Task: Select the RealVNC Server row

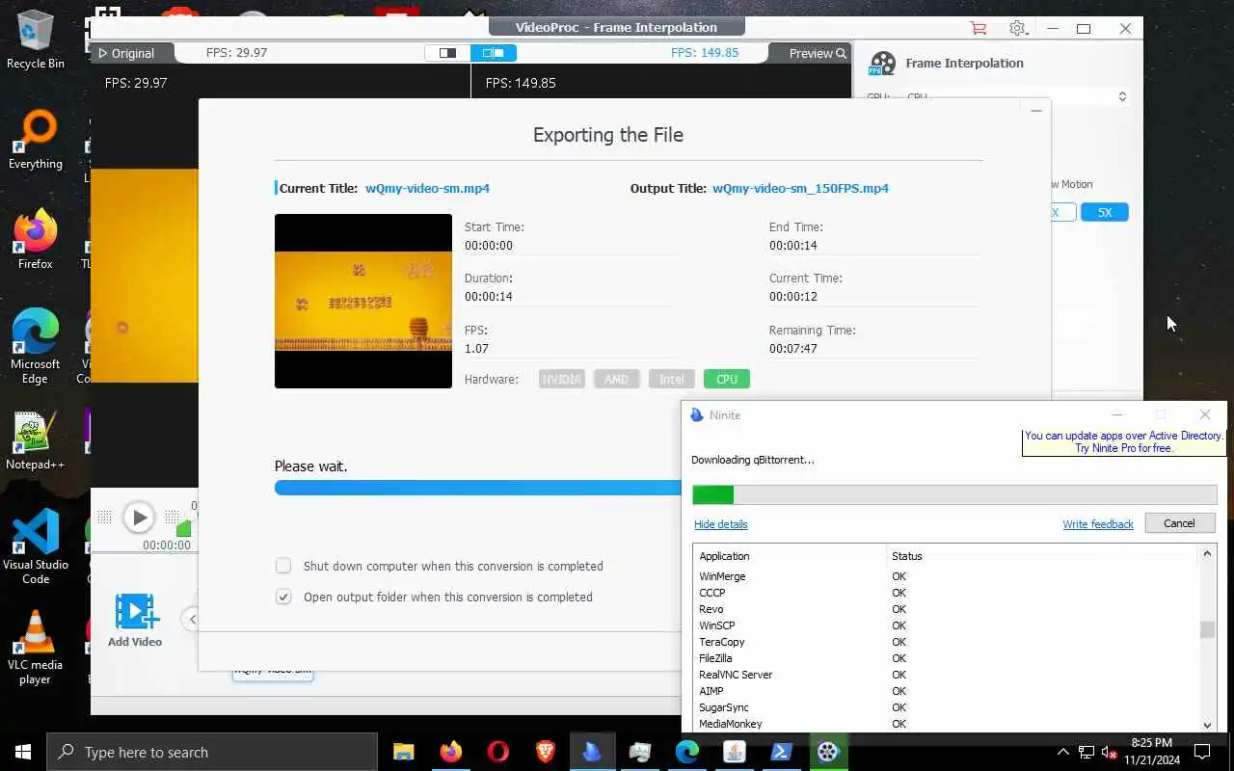Action: [947, 675]
